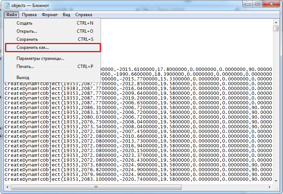Click the line with 2072.0800000,-2007.4500000

138,132
